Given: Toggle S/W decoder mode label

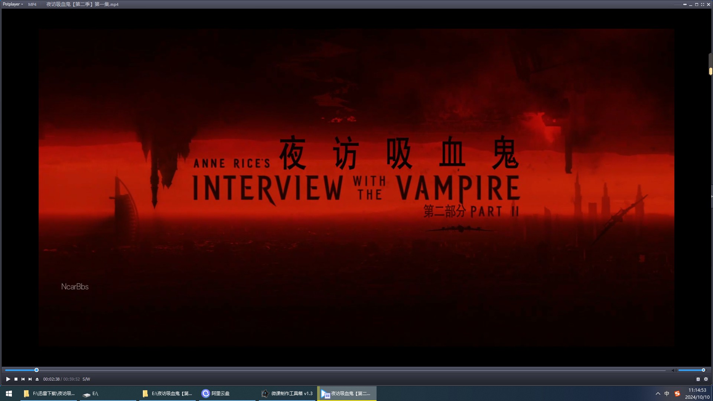Looking at the screenshot, I should pos(86,379).
